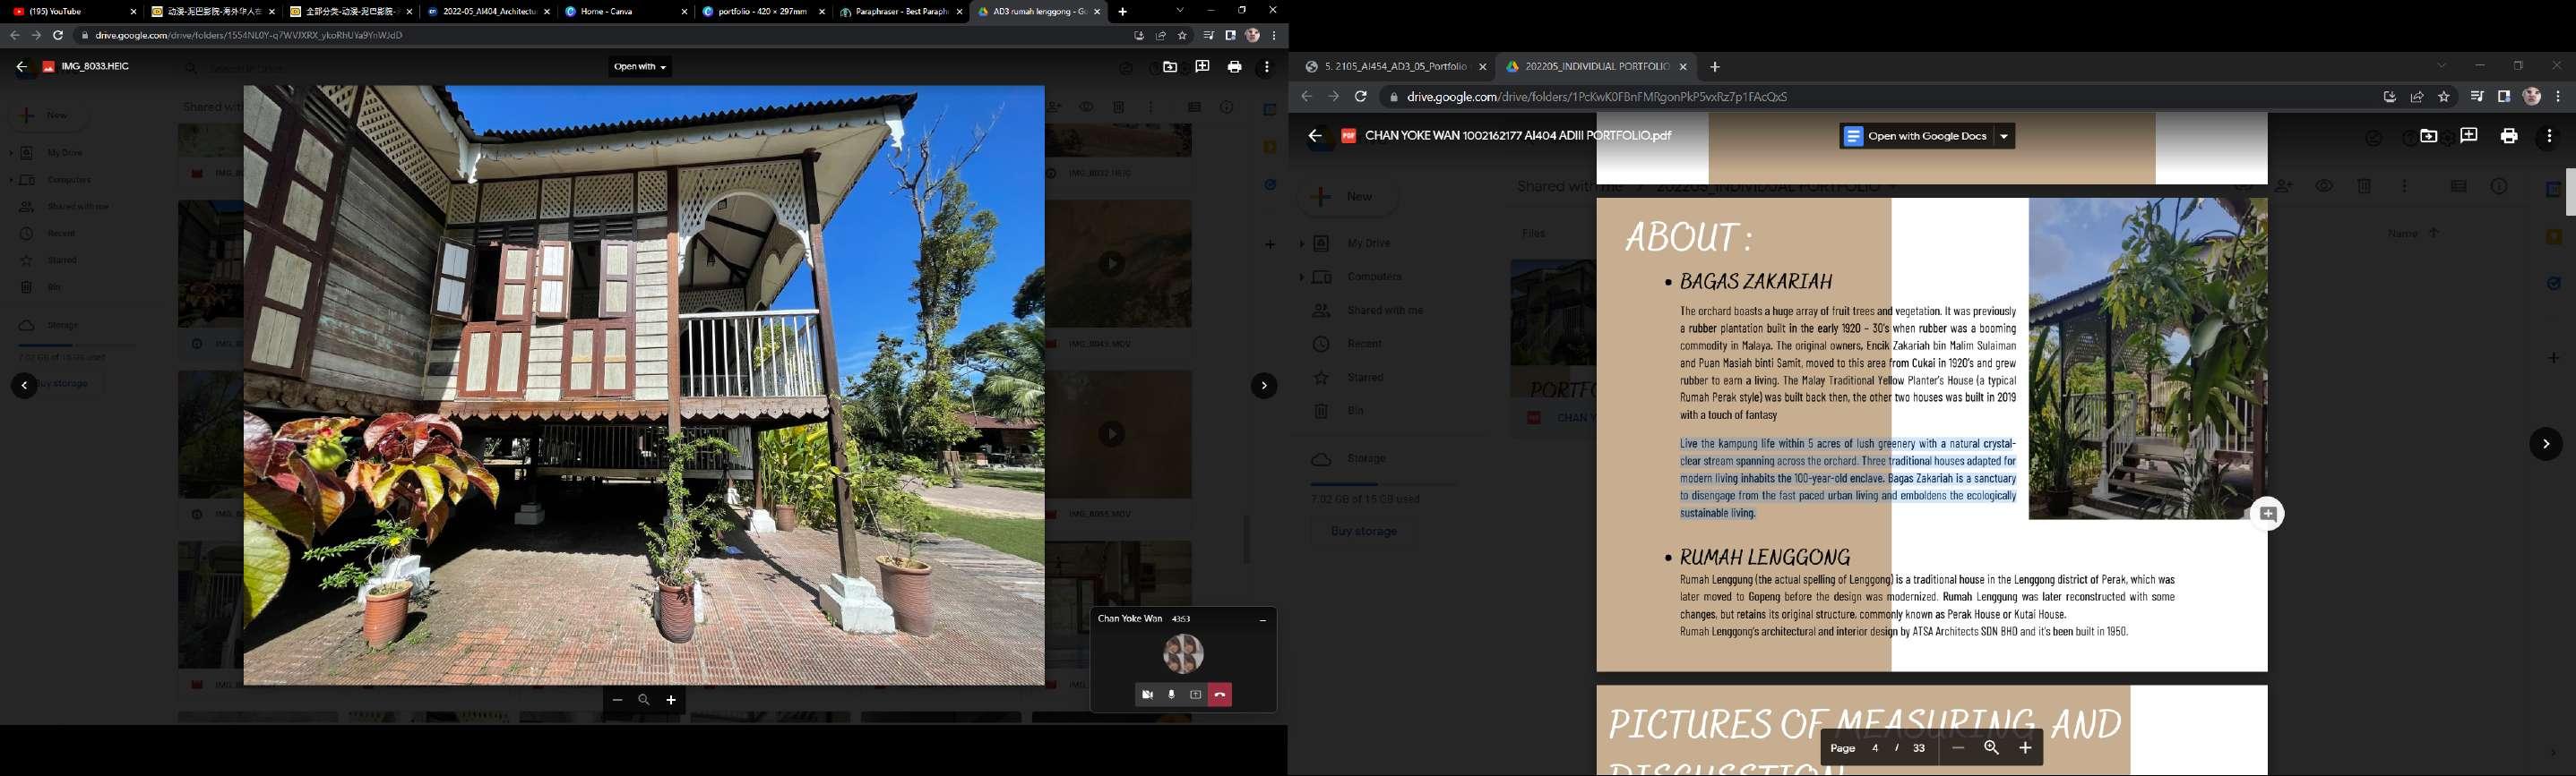
Task: Reset zoom with magnifier in left viewer
Action: (644, 700)
